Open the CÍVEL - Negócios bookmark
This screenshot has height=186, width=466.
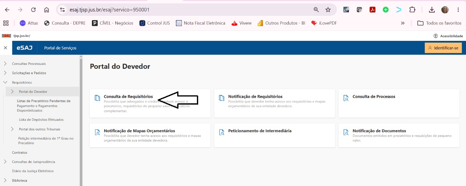point(112,23)
